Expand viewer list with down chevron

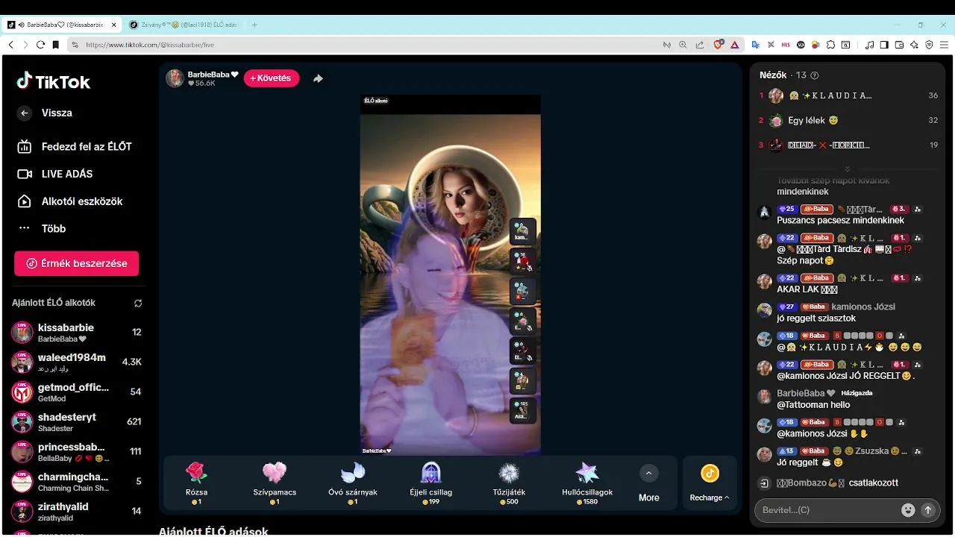pyautogui.click(x=848, y=169)
